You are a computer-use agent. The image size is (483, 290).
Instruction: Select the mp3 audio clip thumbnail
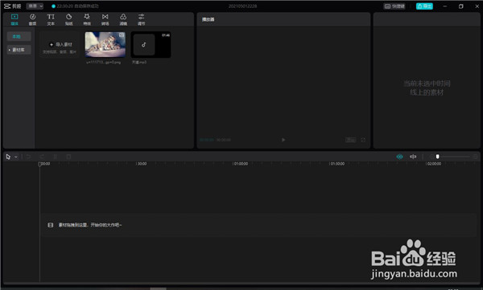click(x=151, y=45)
